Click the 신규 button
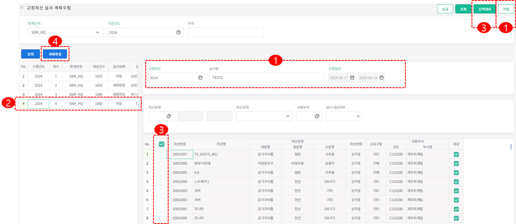Image resolution: width=516 pixels, height=224 pixels. pyautogui.click(x=445, y=9)
